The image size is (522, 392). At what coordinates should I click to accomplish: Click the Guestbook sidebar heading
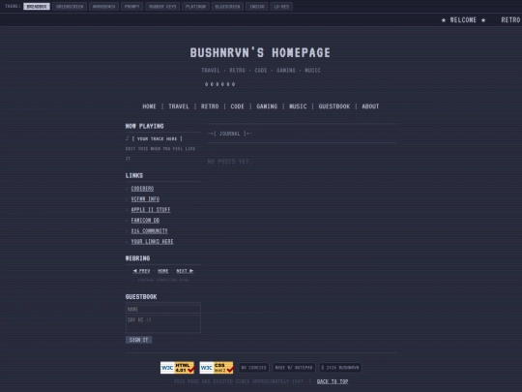click(x=141, y=297)
